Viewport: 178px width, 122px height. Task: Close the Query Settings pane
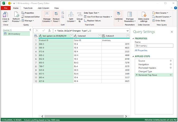click(x=172, y=32)
